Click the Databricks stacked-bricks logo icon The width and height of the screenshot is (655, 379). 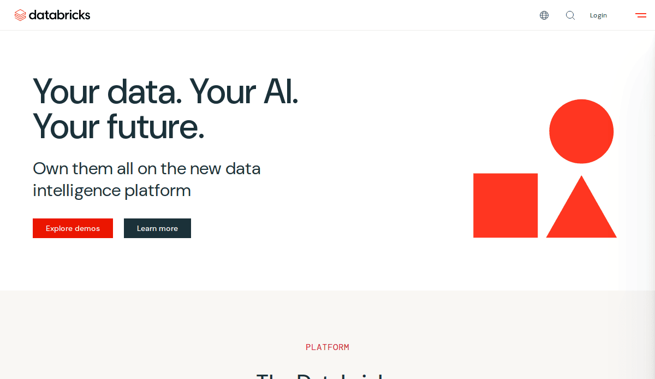coord(21,15)
